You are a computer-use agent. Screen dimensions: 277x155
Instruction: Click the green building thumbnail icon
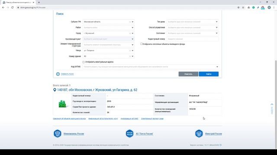[62, 104]
